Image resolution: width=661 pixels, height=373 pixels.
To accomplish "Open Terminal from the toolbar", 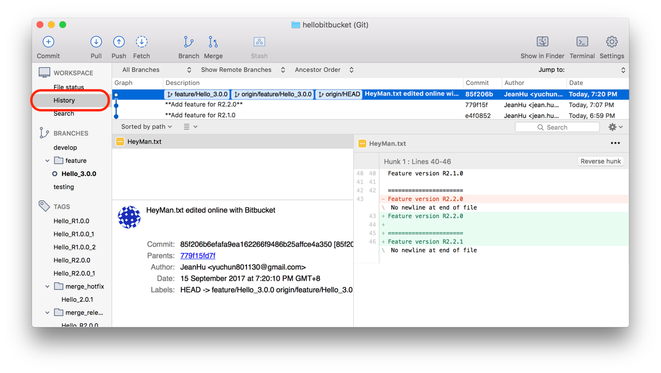I will pyautogui.click(x=582, y=42).
